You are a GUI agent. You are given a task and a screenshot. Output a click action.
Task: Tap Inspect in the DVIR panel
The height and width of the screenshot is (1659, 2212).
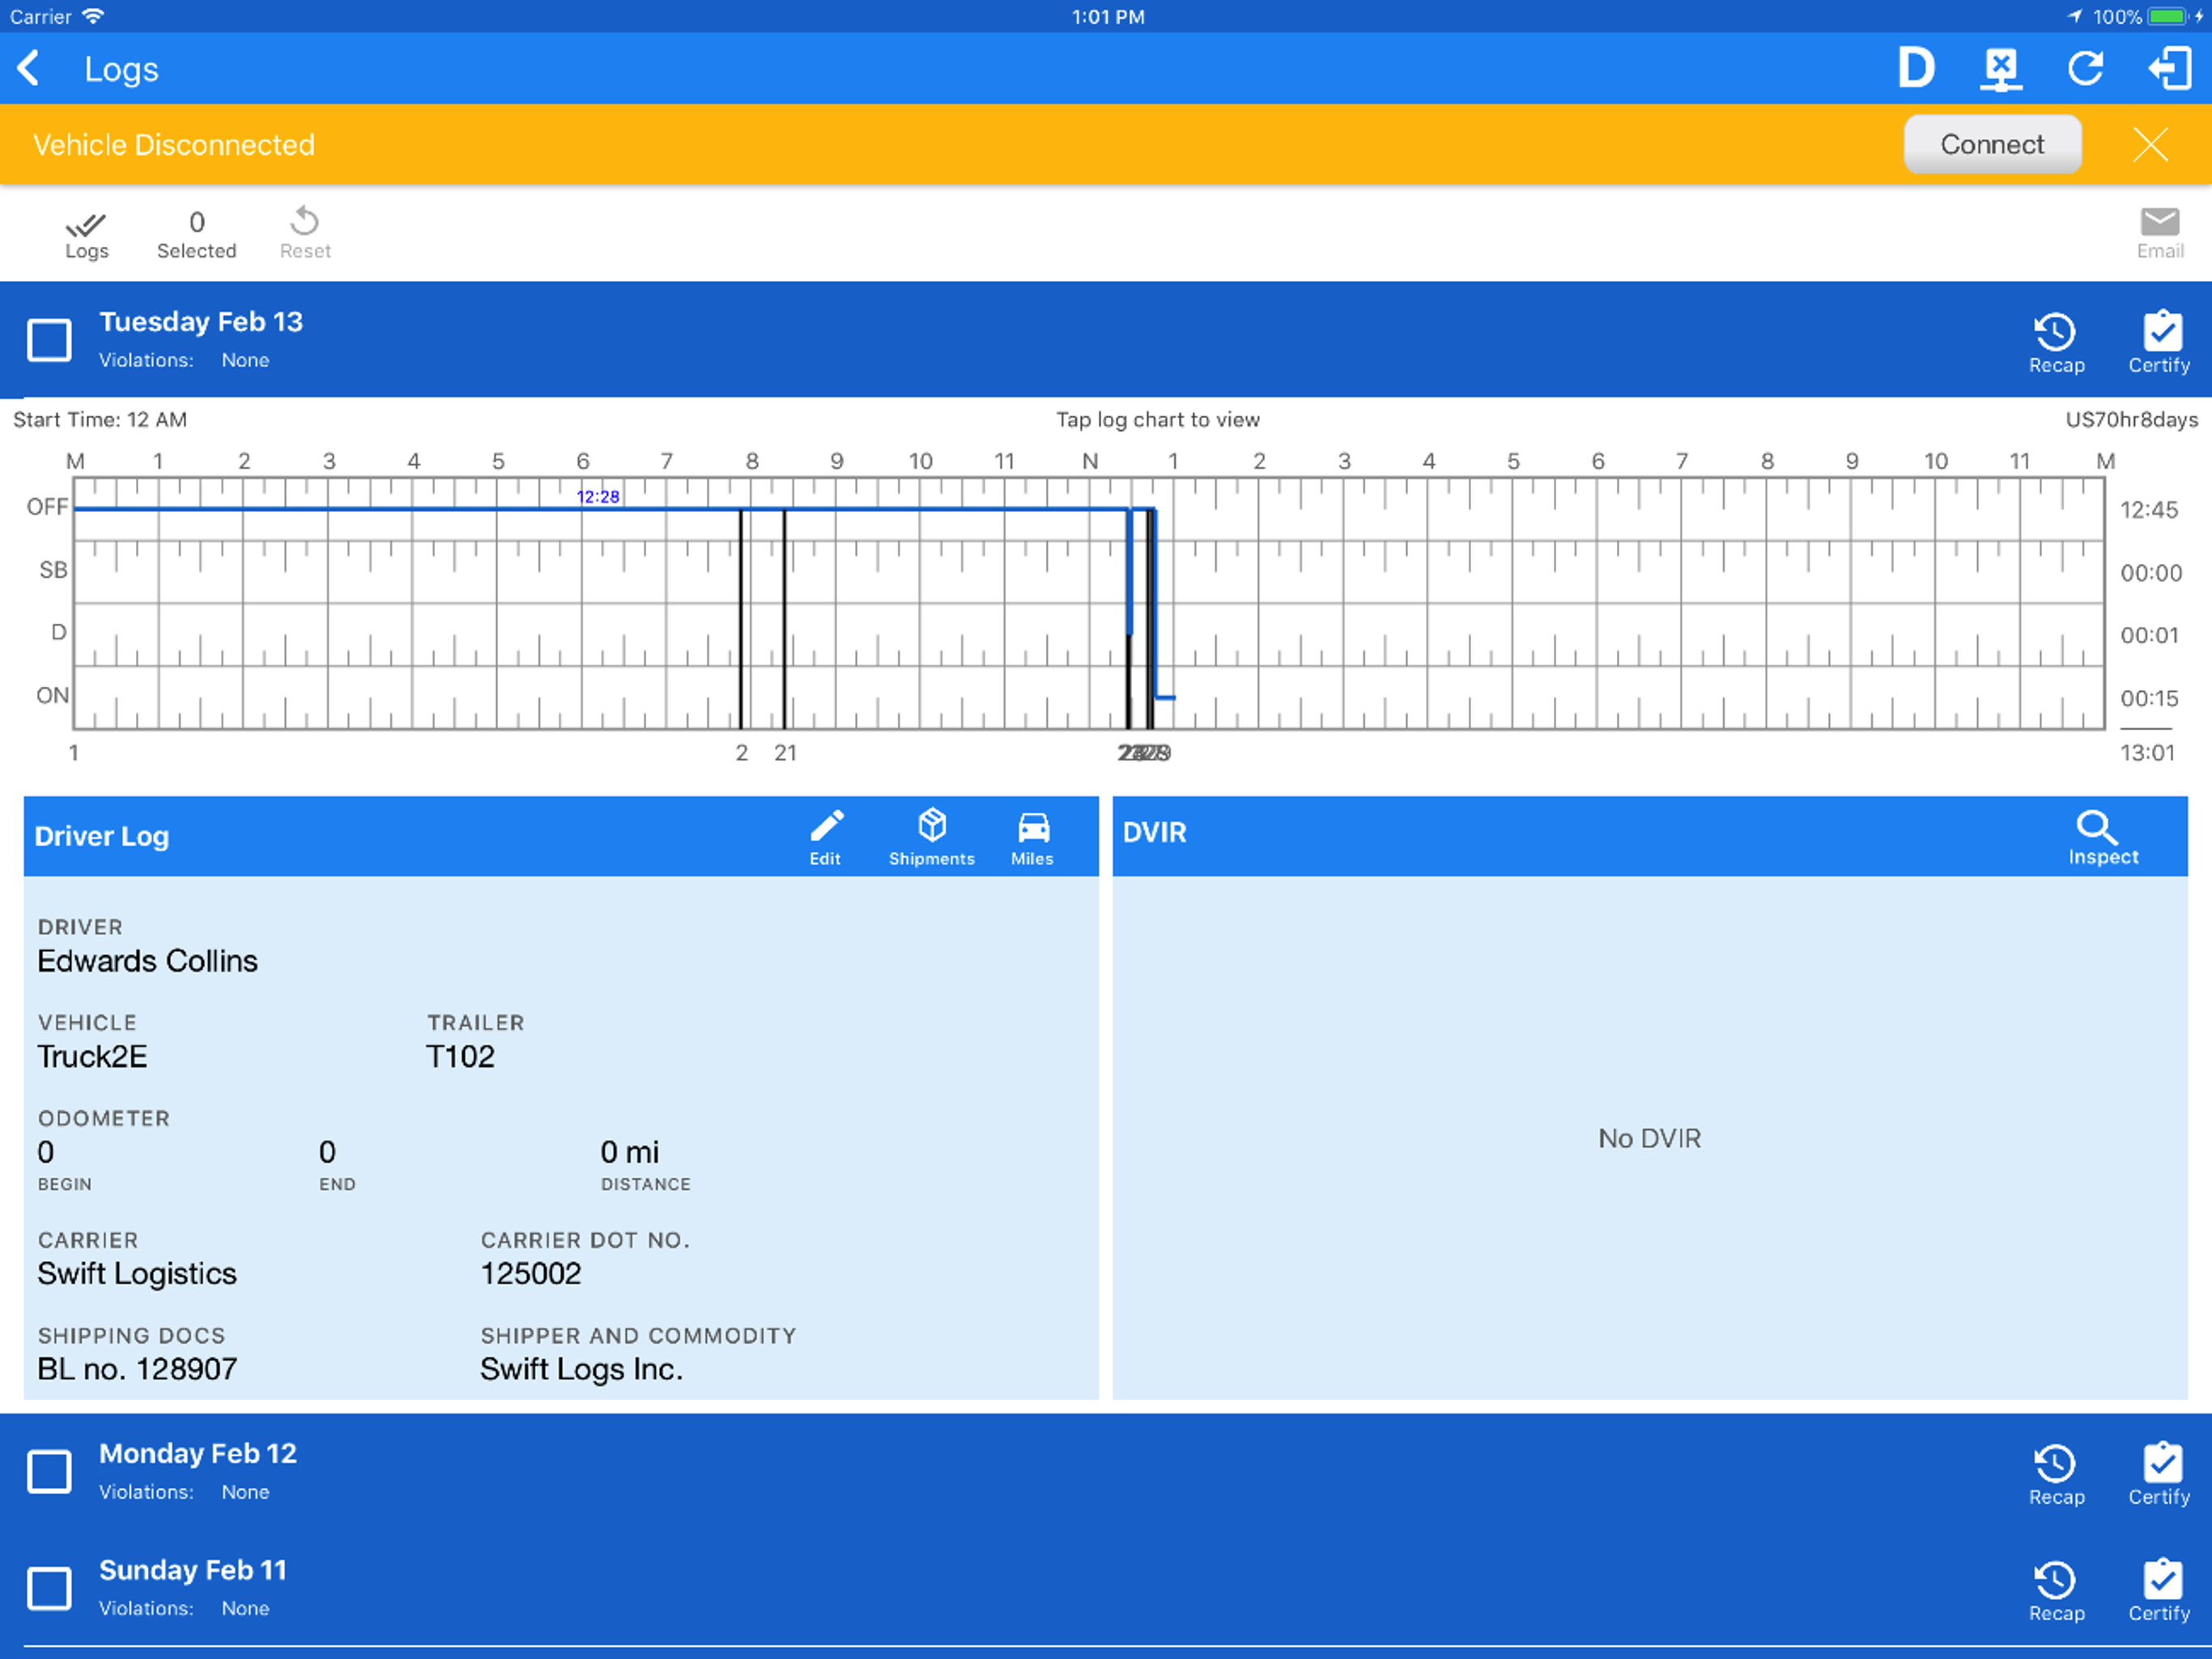[2102, 837]
